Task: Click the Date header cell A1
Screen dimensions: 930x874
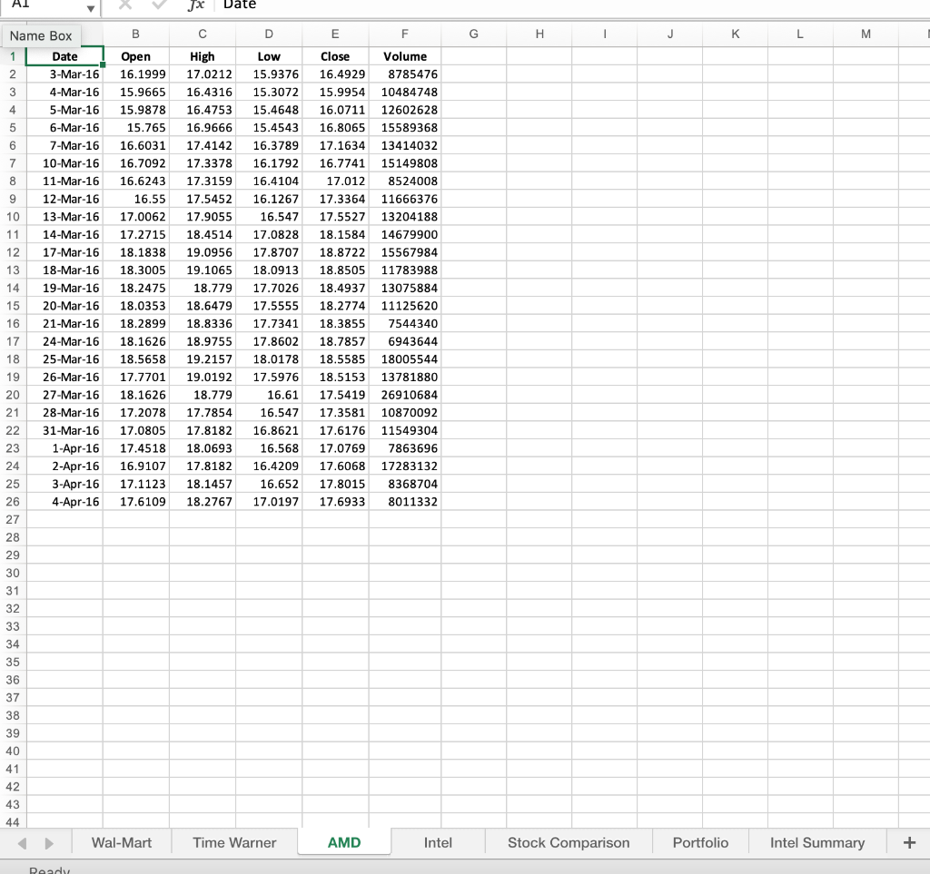Action: pos(64,55)
